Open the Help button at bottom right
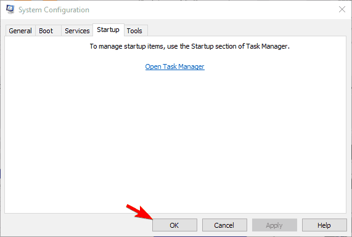Image resolution: width=352 pixels, height=237 pixels. click(324, 225)
